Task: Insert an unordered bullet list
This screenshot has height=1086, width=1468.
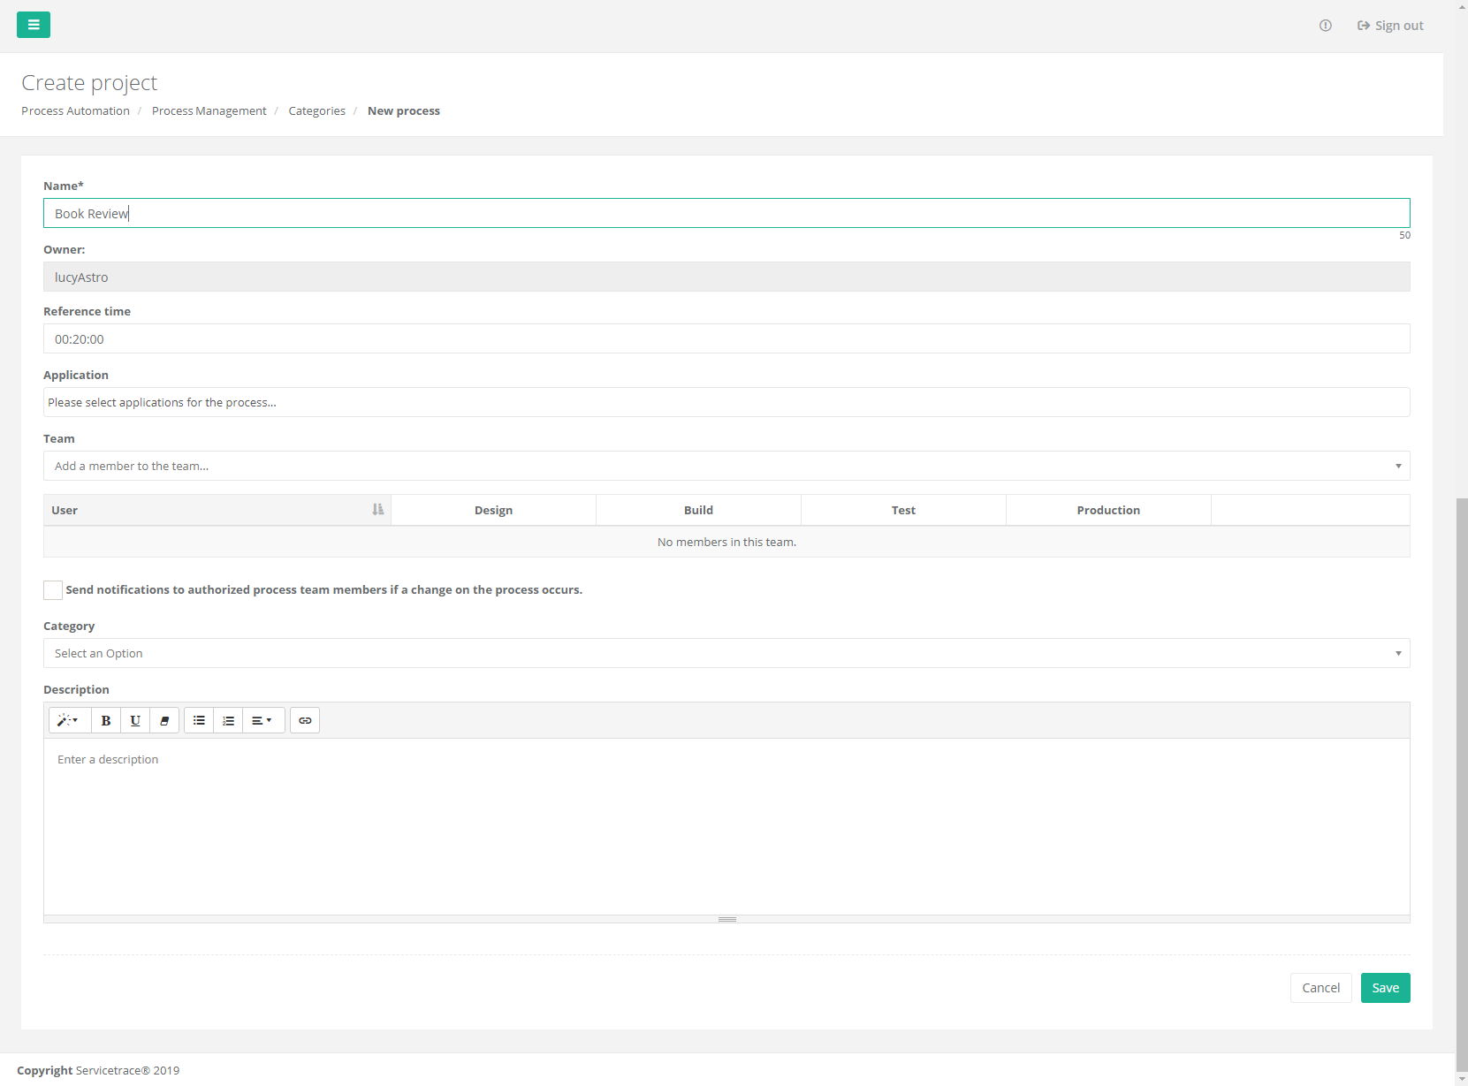Action: coord(199,720)
